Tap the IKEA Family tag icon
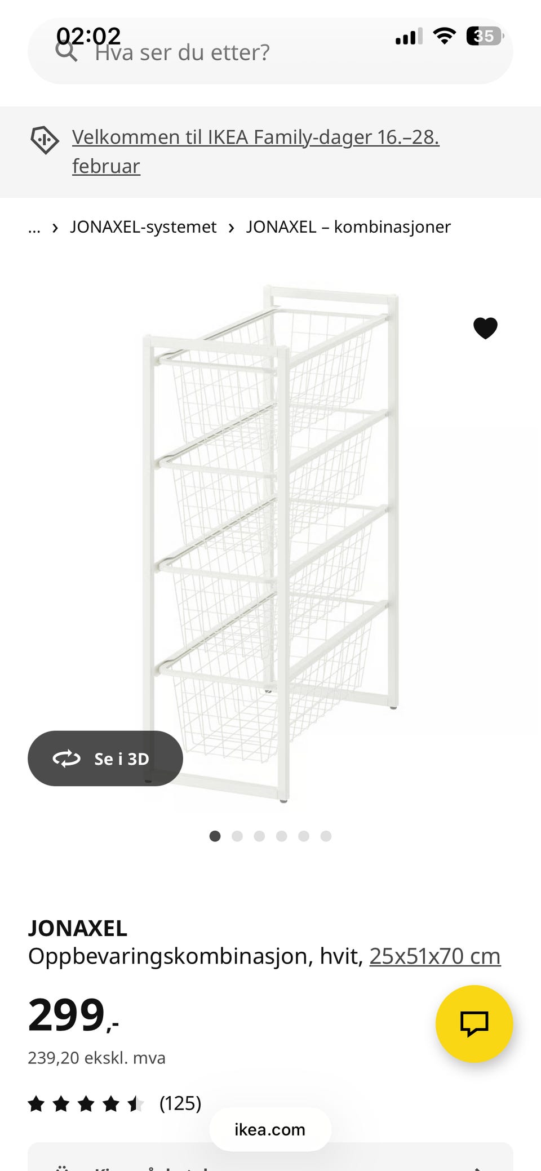 coord(45,140)
